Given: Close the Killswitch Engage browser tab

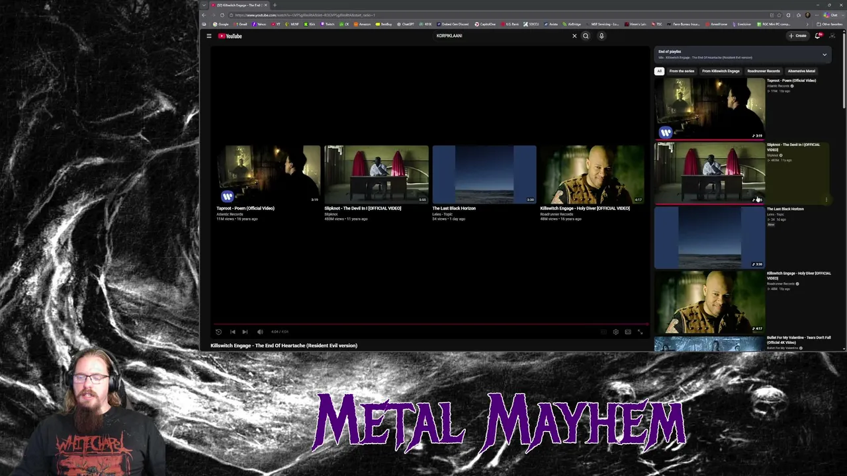Looking at the screenshot, I should click(265, 5).
